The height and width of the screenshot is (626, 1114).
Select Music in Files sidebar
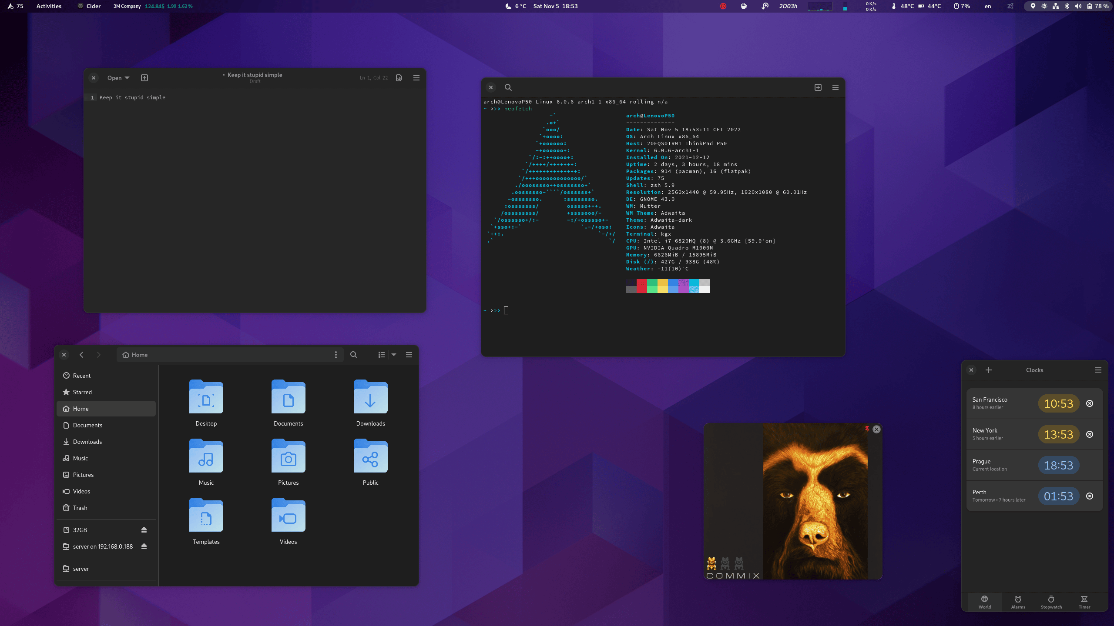click(x=106, y=458)
